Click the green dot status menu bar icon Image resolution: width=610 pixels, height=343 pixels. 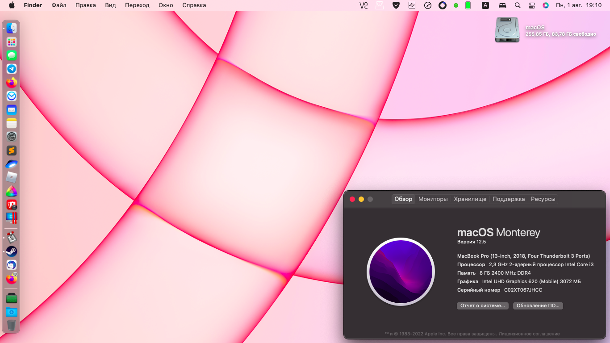point(456,5)
